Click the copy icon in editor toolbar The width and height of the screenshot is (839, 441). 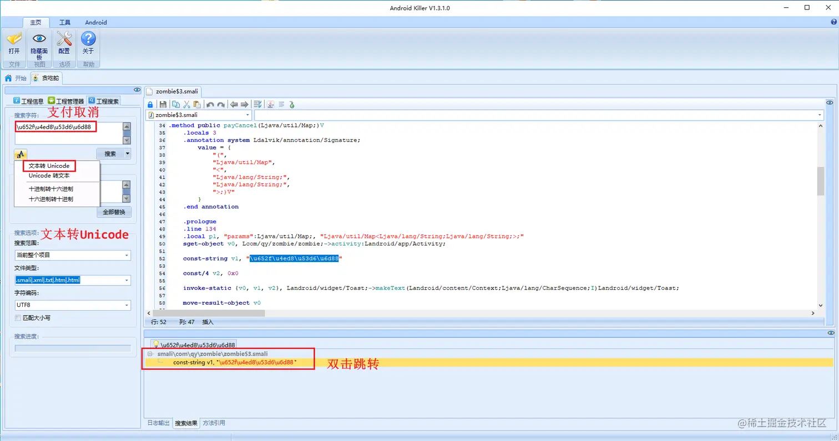tap(175, 104)
